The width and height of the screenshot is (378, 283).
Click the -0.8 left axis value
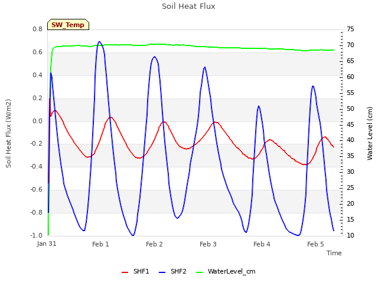37,212
